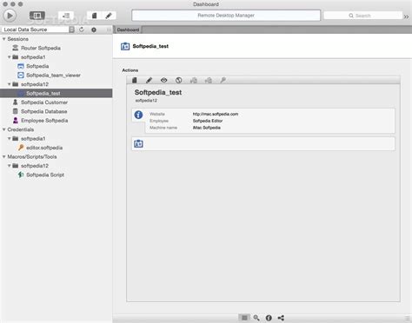Collapse softpedia12 folder under Sessions
Screen dimensions: 412x323
[10, 84]
